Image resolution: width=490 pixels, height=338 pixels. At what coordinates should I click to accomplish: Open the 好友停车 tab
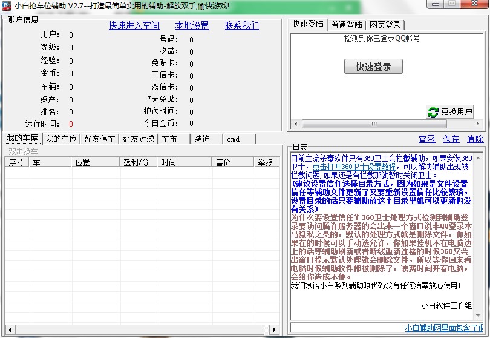pyautogui.click(x=100, y=139)
